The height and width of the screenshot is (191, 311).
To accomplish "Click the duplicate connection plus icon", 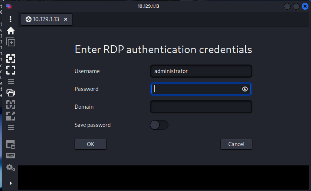I will (x=11, y=42).
